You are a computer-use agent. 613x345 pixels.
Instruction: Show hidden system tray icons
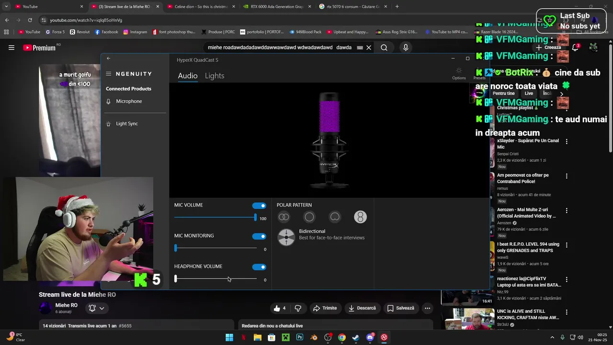[x=552, y=337]
